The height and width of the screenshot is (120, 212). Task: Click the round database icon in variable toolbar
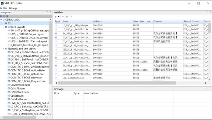click(67, 17)
